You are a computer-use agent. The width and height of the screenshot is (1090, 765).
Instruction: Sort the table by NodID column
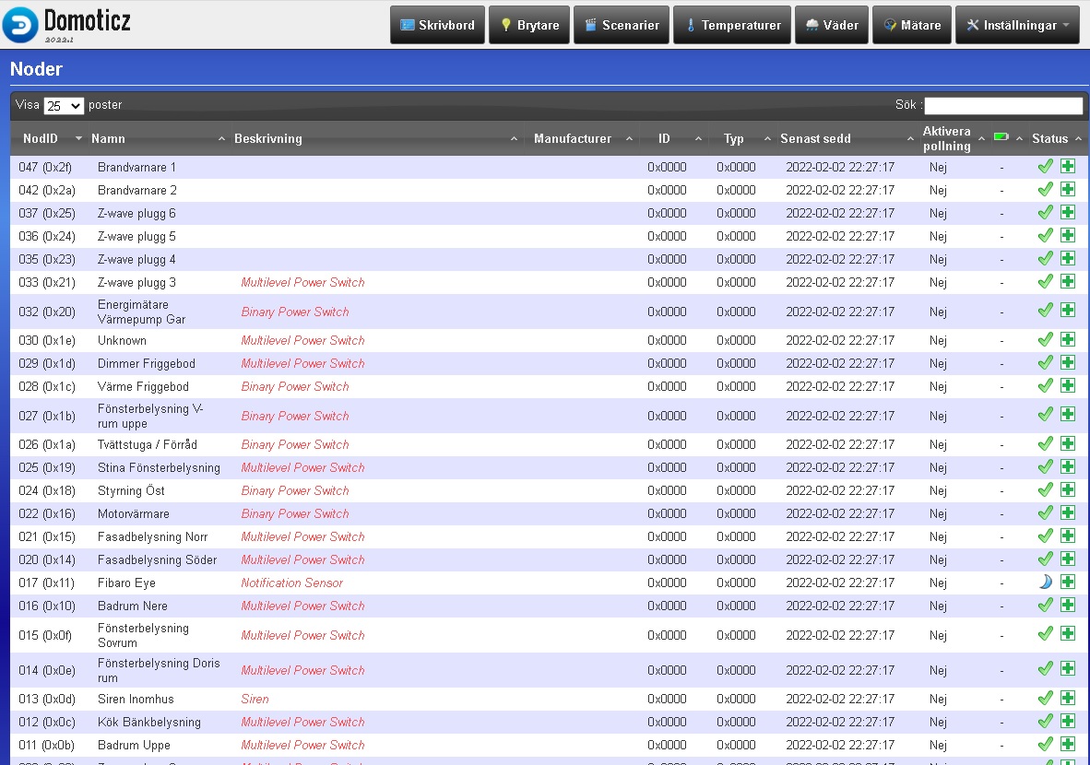41,139
